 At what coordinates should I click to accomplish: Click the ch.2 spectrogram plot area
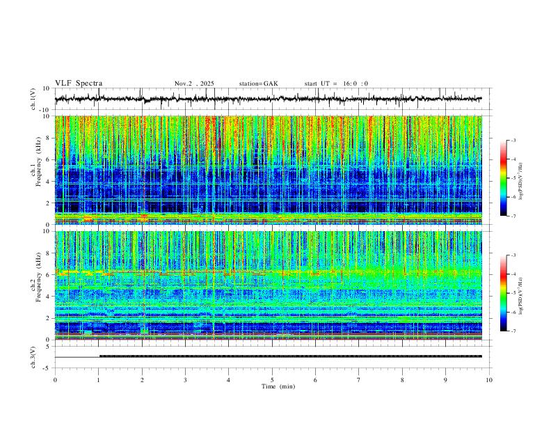(269, 285)
